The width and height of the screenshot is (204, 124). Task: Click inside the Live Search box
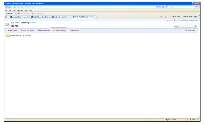[x=181, y=7]
